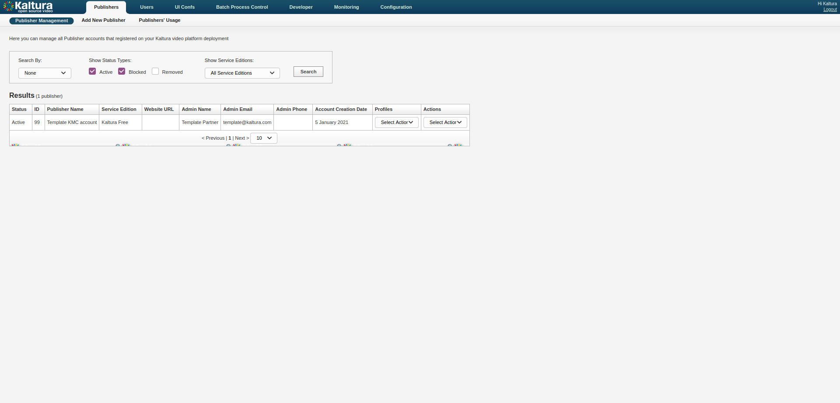This screenshot has width=840, height=403.
Task: Click the Actions column header
Action: tap(445, 109)
